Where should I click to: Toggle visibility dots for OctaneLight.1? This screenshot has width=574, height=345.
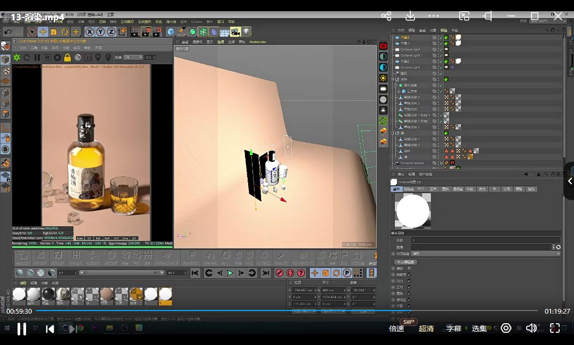coord(438,55)
